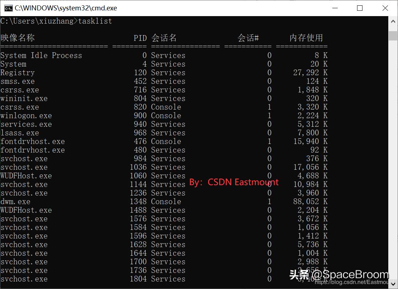Screen dimensions: 398x289
Task: Click fontdrvhost.exe in the PID 476 row
Action: 33,141
